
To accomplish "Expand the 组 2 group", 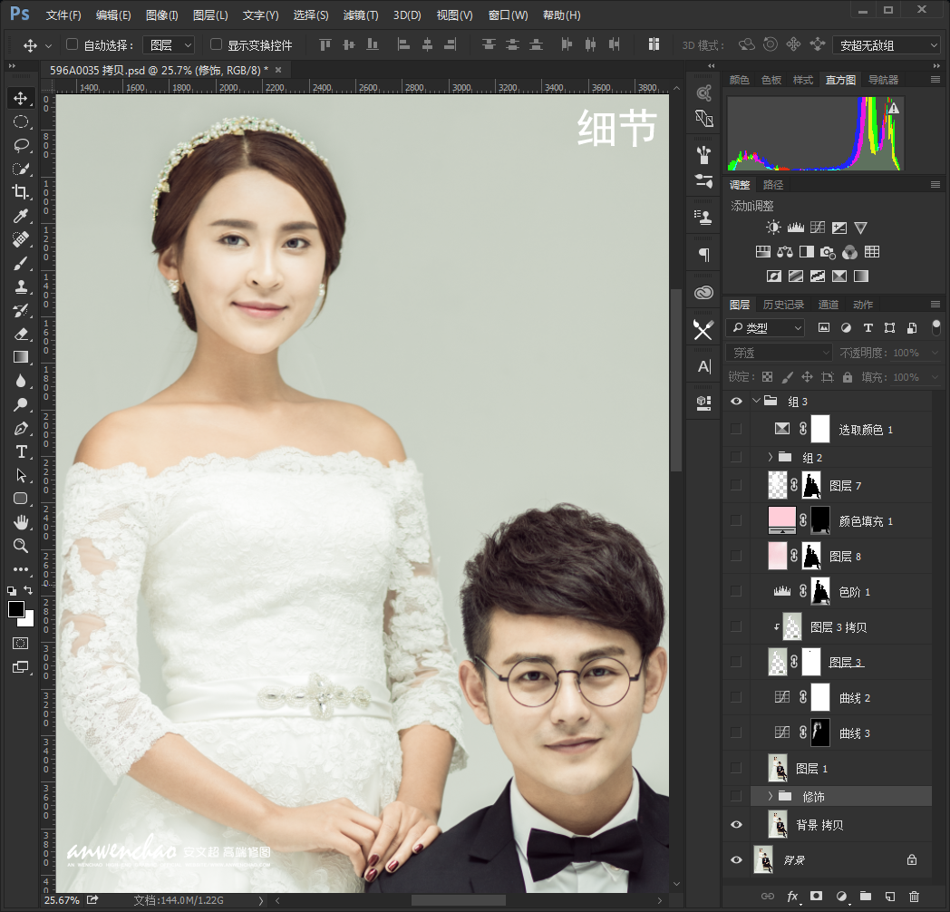I will pyautogui.click(x=770, y=457).
